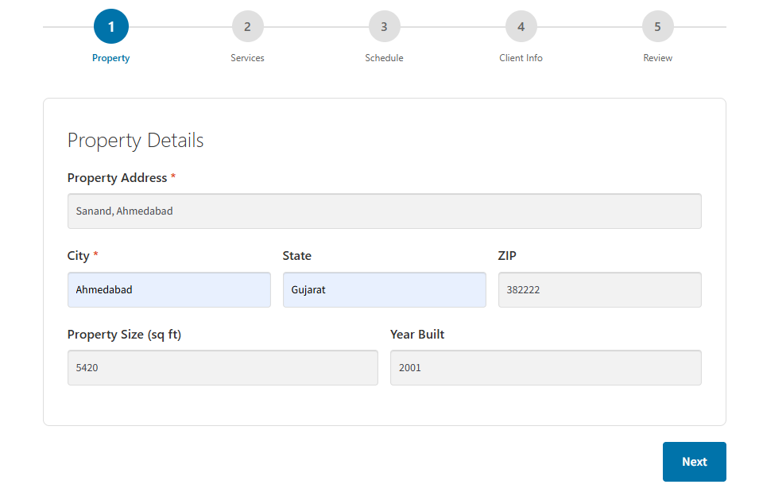Click the Property Details heading
This screenshot has height=492, width=759.
click(135, 141)
